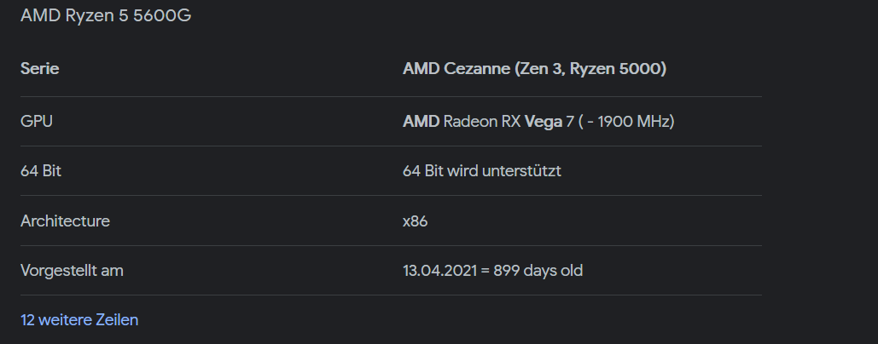Image resolution: width=878 pixels, height=344 pixels.
Task: Click the "Vorgestellt am" row label
Action: click(72, 271)
